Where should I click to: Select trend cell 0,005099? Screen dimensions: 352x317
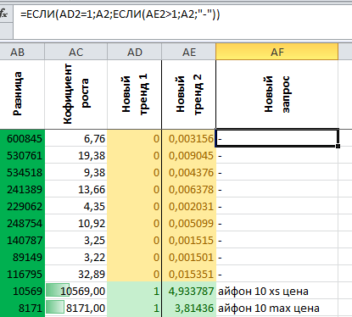coord(188,223)
